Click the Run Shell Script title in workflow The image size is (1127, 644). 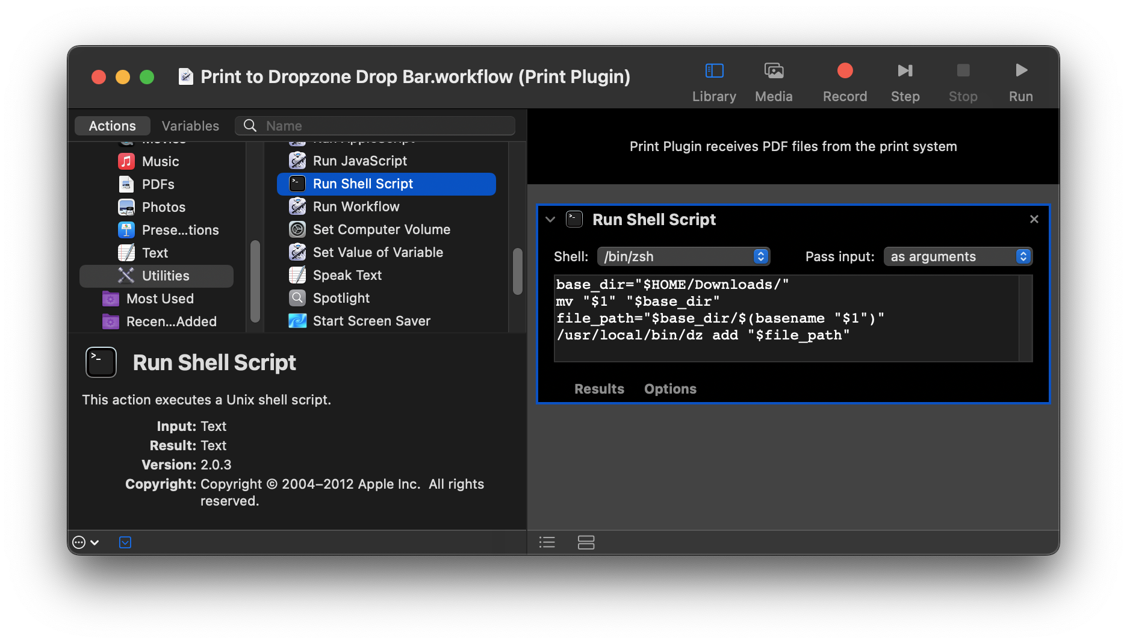click(654, 220)
